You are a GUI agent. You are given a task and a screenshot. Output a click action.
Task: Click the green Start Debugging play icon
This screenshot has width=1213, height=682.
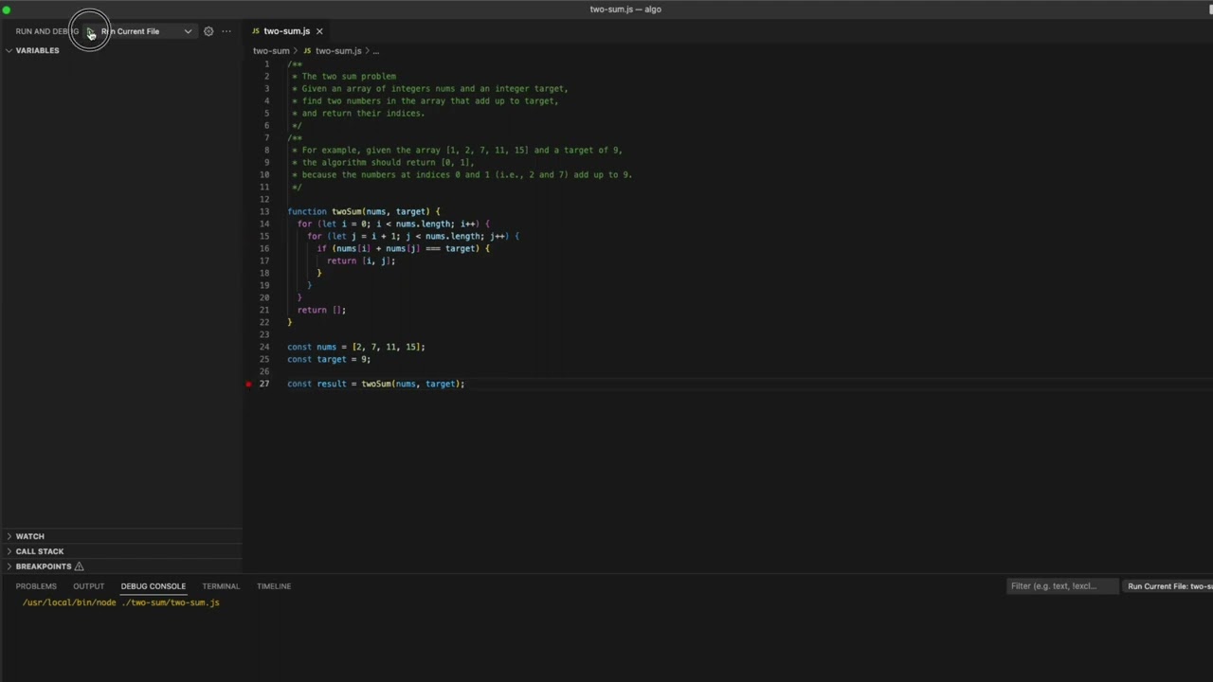[x=91, y=32]
